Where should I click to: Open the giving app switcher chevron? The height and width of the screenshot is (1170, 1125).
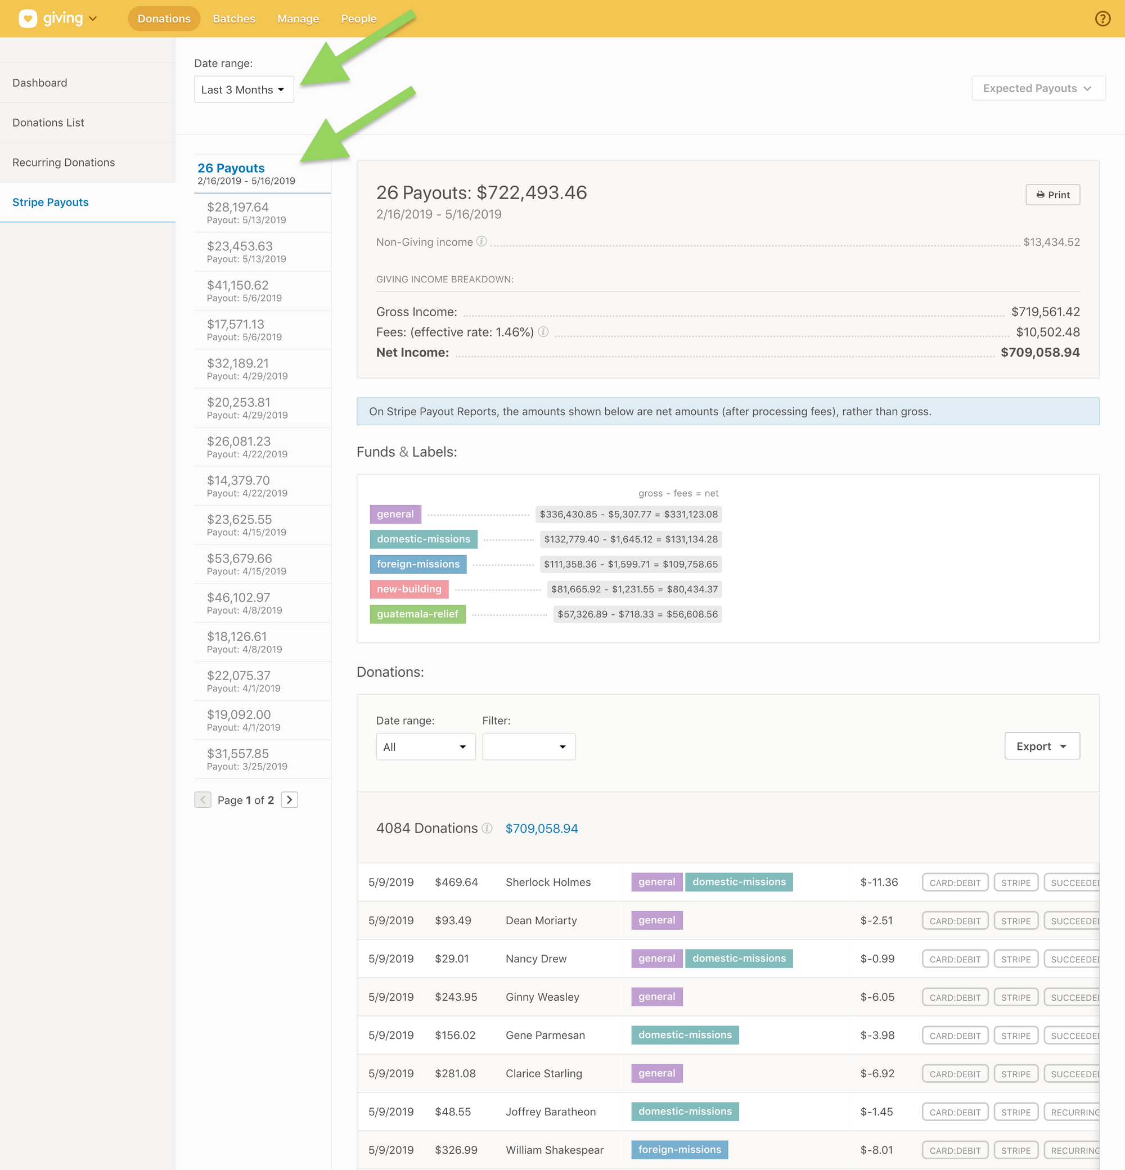click(93, 19)
